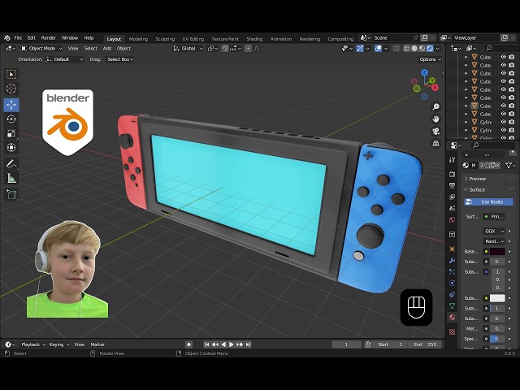Click the pan view hand icon
This screenshot has height=390, width=520.
[x=435, y=119]
